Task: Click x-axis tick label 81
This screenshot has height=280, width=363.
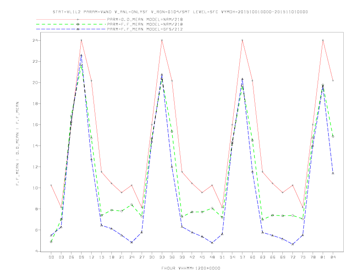Action: 323,257
